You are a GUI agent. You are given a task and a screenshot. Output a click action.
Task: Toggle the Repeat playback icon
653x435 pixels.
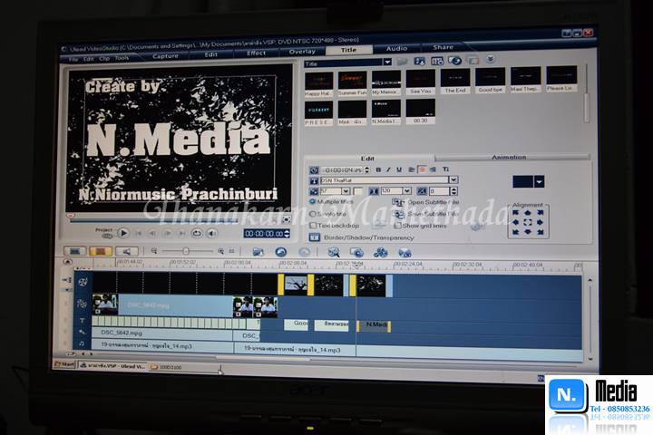(197, 234)
